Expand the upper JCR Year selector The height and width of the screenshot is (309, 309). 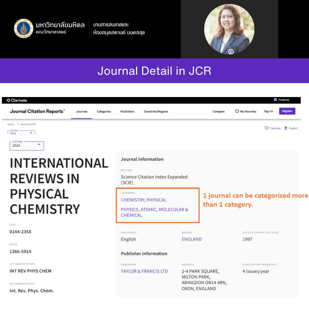coord(22,133)
